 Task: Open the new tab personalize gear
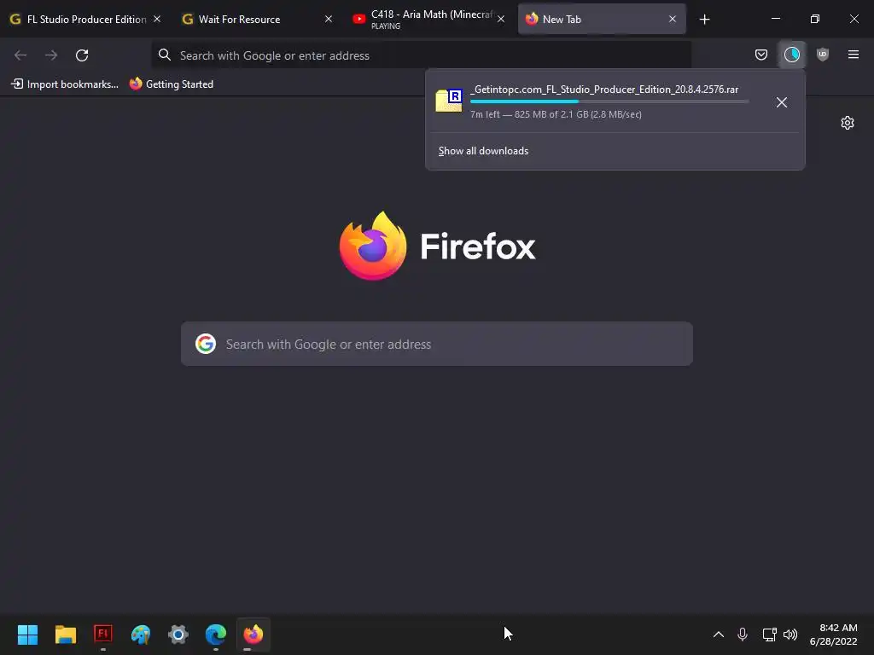(848, 123)
